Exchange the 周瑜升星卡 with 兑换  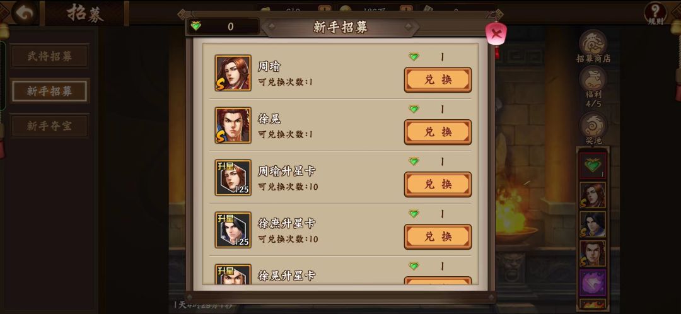click(x=438, y=185)
